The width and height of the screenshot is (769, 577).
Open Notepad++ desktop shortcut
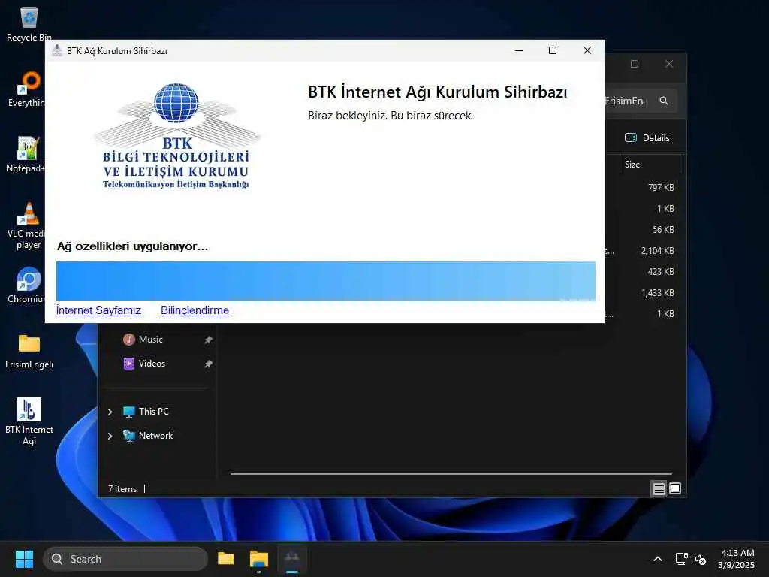click(x=28, y=155)
